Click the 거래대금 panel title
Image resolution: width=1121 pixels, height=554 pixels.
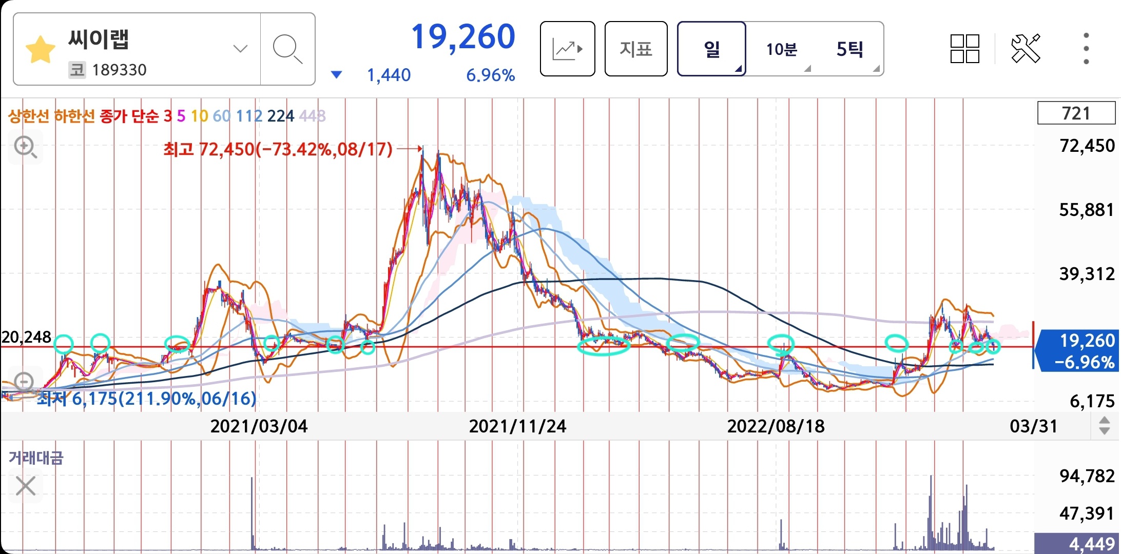pyautogui.click(x=36, y=458)
